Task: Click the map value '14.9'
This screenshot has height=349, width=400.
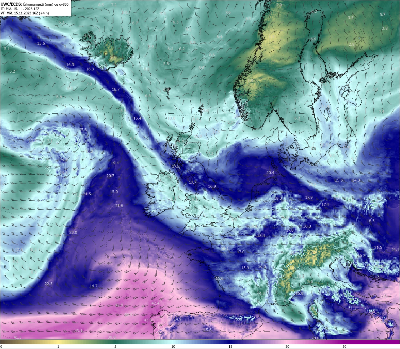Action: click(x=177, y=319)
